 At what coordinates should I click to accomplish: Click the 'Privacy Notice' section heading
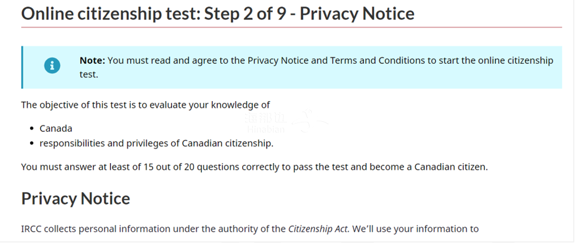(76, 198)
